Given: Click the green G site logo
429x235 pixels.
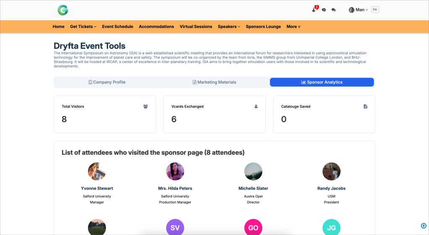Looking at the screenshot, I should click(x=63, y=10).
